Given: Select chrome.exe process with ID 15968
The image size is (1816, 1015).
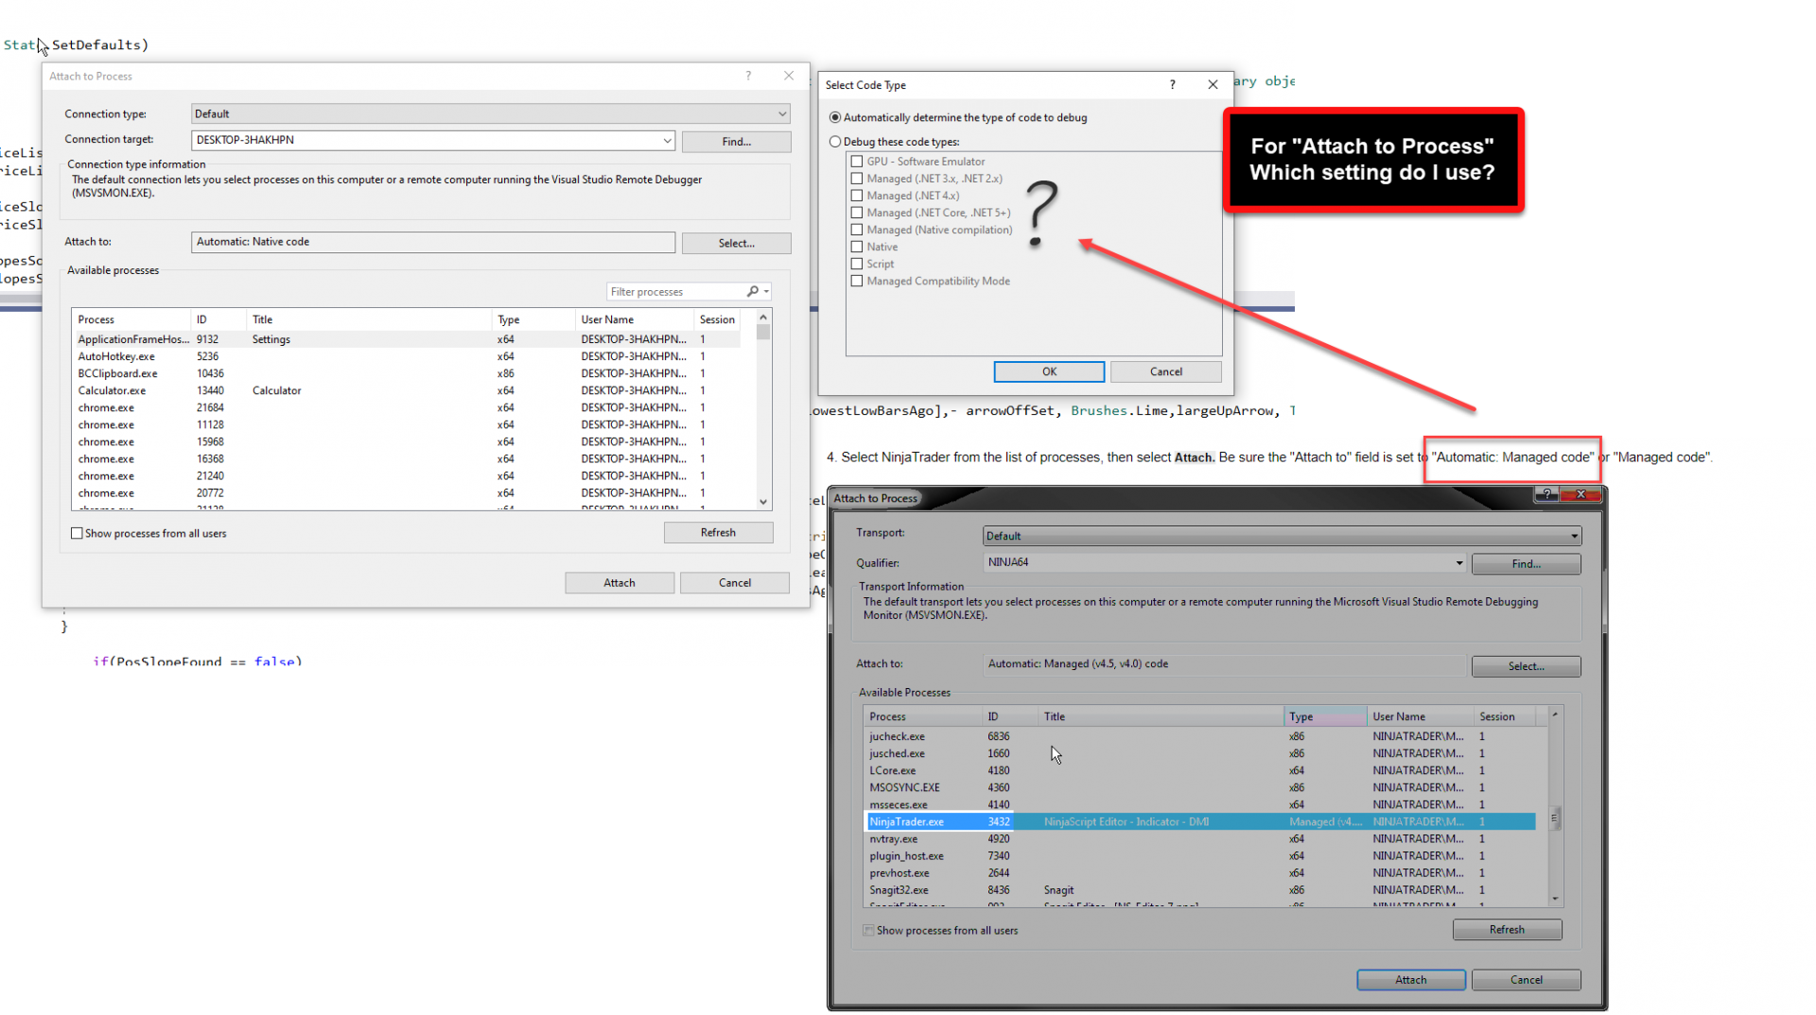Looking at the screenshot, I should (406, 442).
